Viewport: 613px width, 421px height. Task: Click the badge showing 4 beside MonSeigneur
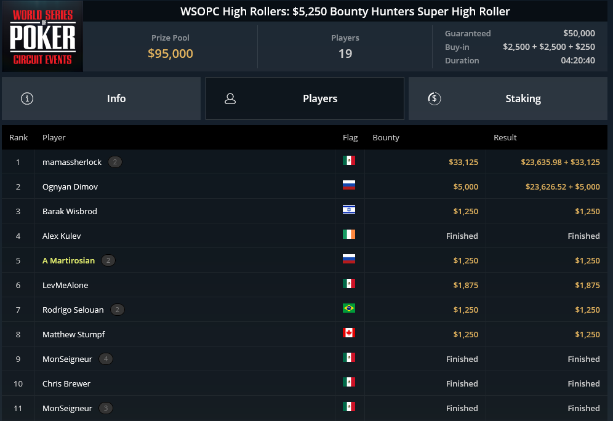[x=106, y=359]
